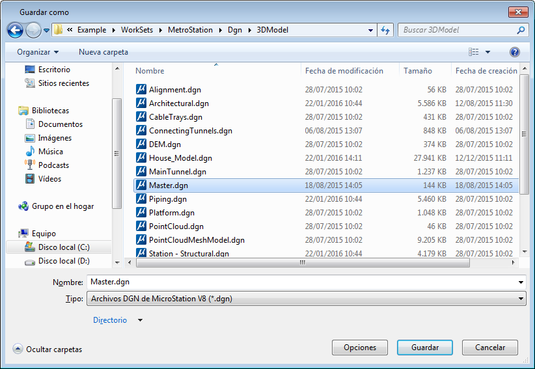
Task: Open Help with the question mark icon
Action: point(515,52)
